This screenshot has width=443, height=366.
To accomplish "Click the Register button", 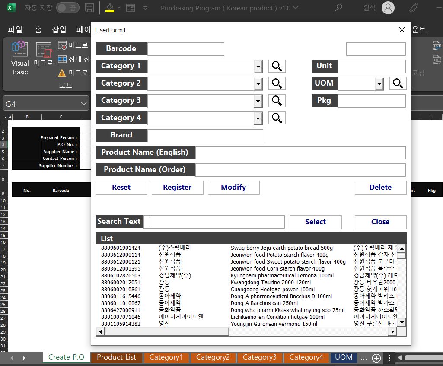I will [x=178, y=188].
